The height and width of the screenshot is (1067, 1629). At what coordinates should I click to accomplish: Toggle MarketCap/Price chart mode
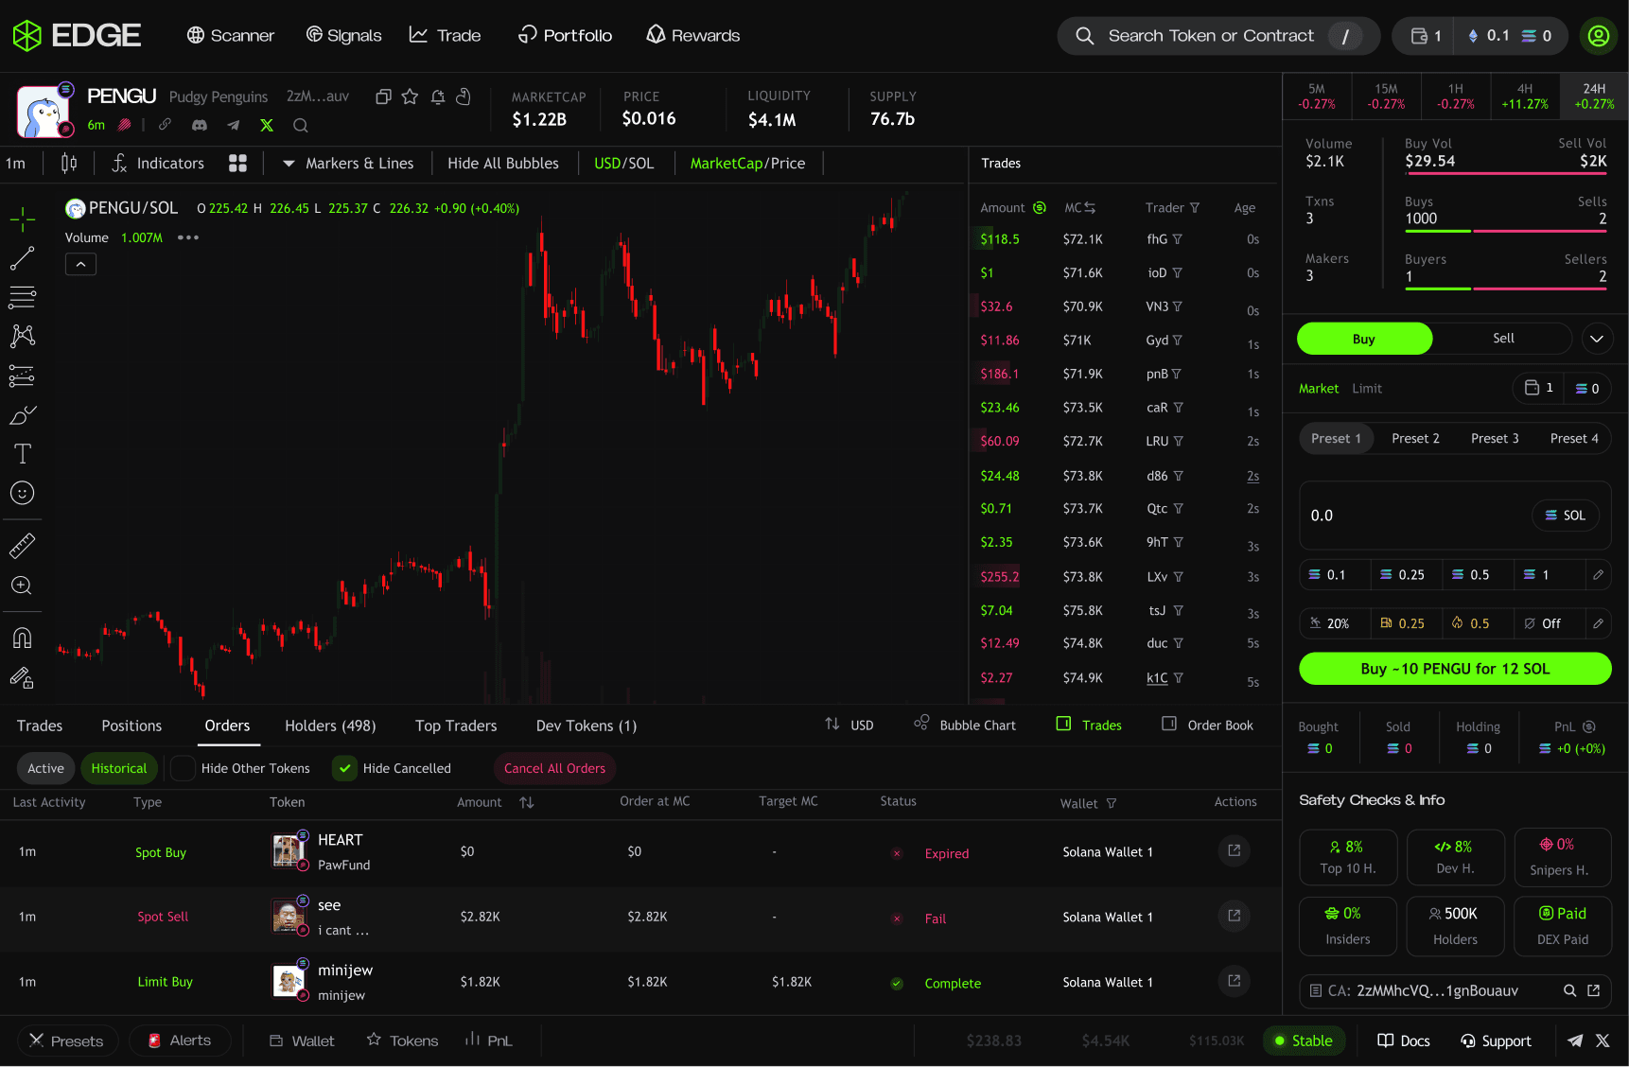click(x=747, y=164)
